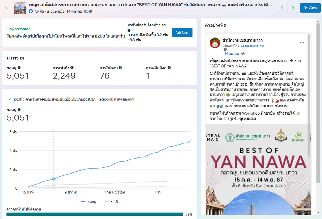
Task: Toggle the ยอดดู series in chart legend
Action: 89,202
